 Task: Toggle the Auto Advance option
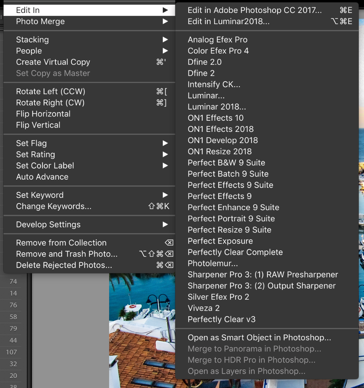pyautogui.click(x=42, y=177)
